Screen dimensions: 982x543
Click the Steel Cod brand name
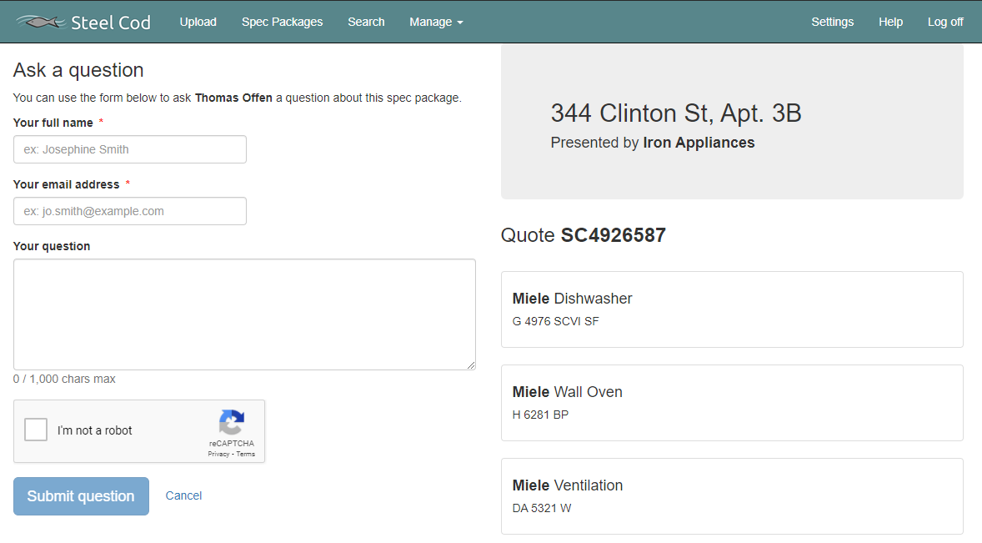pos(110,23)
